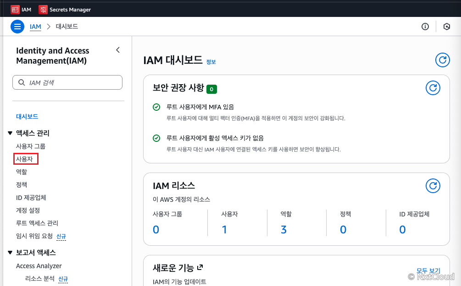Open the 역할 count 3 link

(x=284, y=229)
